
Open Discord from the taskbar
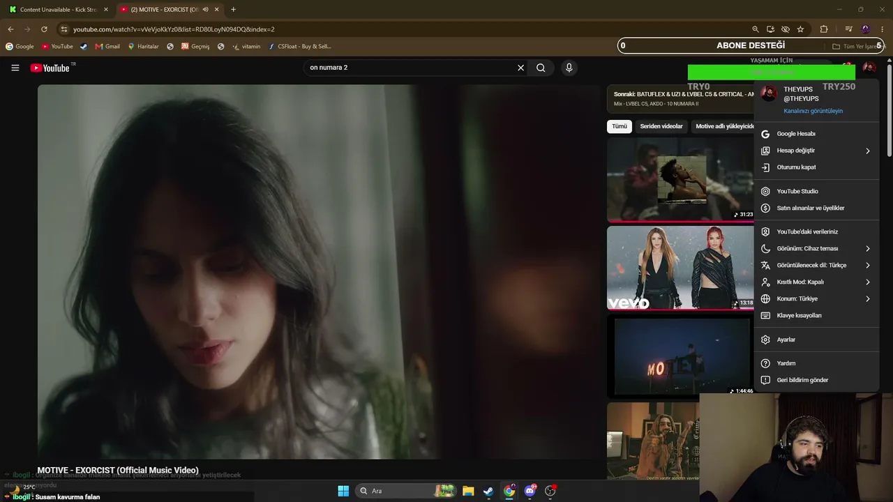(530, 491)
